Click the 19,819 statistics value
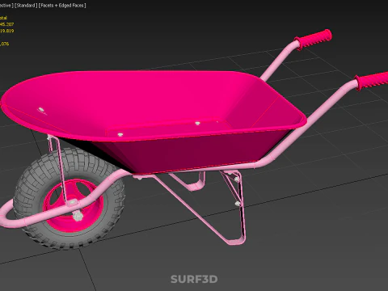The image size is (388, 291). tap(6, 31)
